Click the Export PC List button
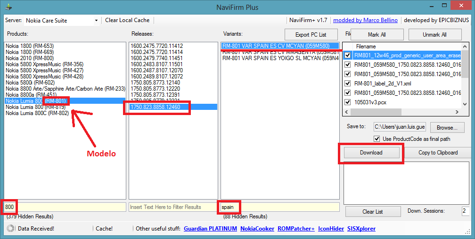 click(311, 35)
